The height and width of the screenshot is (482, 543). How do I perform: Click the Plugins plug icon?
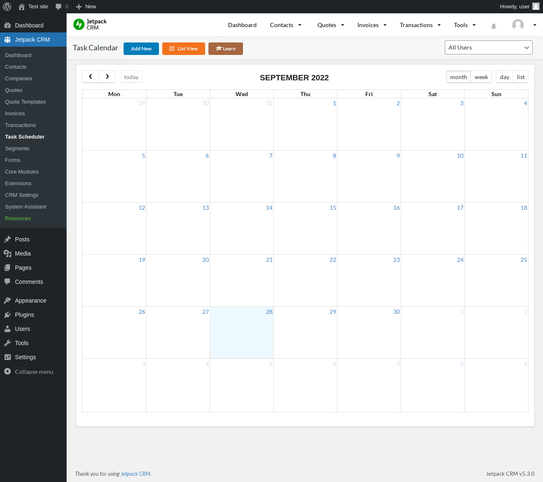[x=7, y=315]
